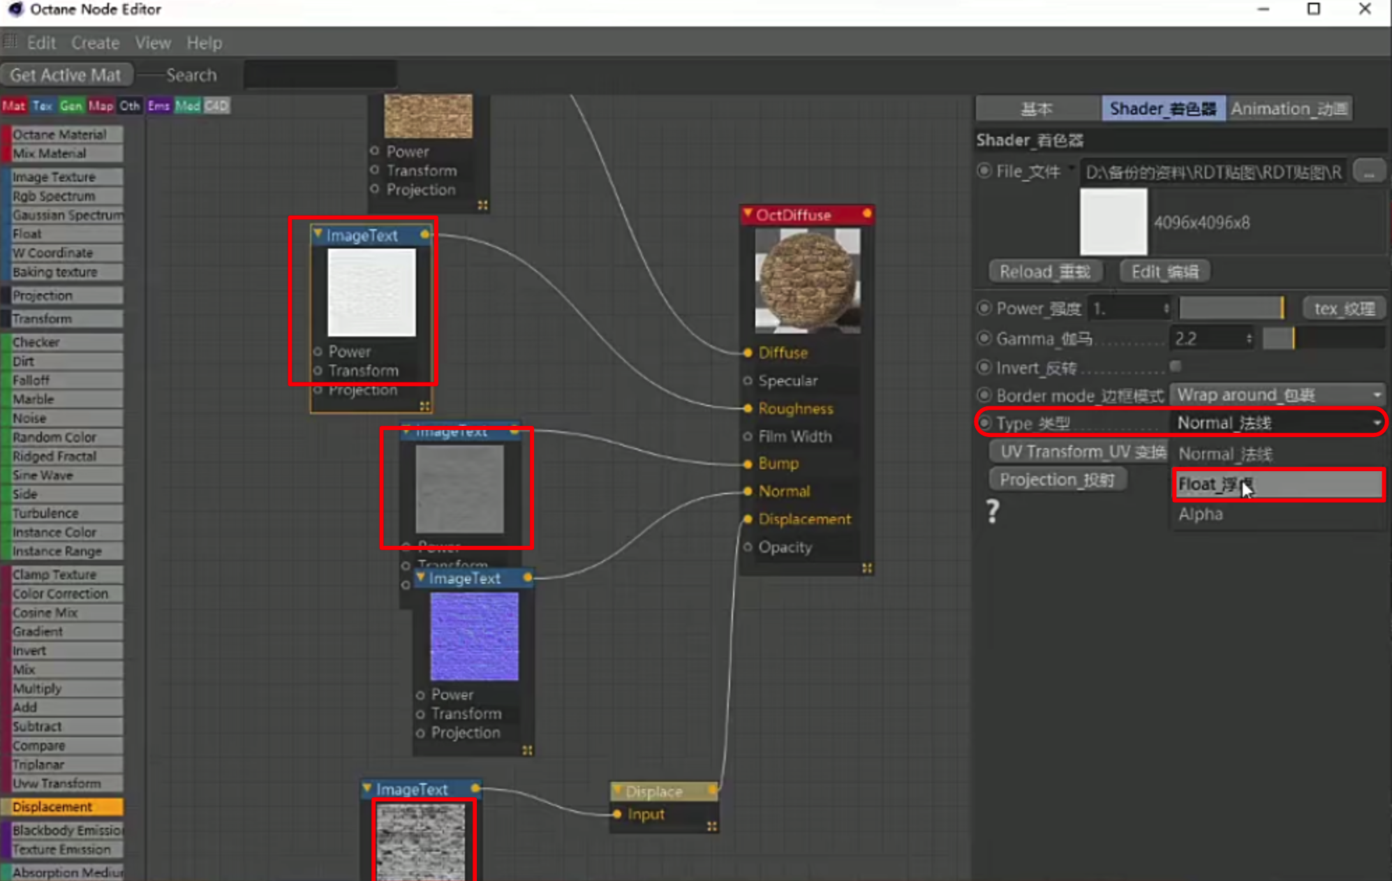Open the Create menu
The width and height of the screenshot is (1392, 881).
coord(95,43)
